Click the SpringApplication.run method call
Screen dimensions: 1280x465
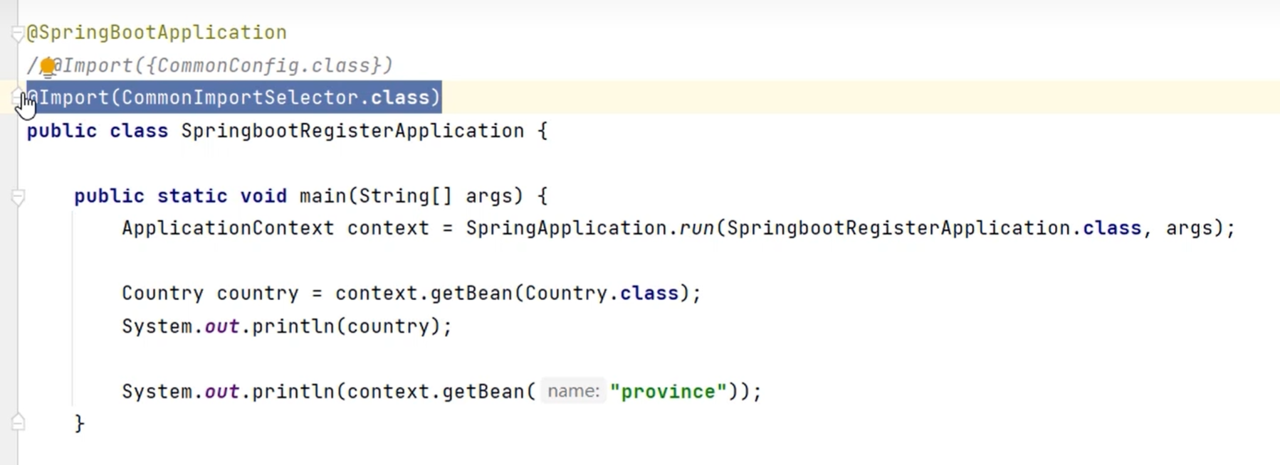click(x=696, y=228)
